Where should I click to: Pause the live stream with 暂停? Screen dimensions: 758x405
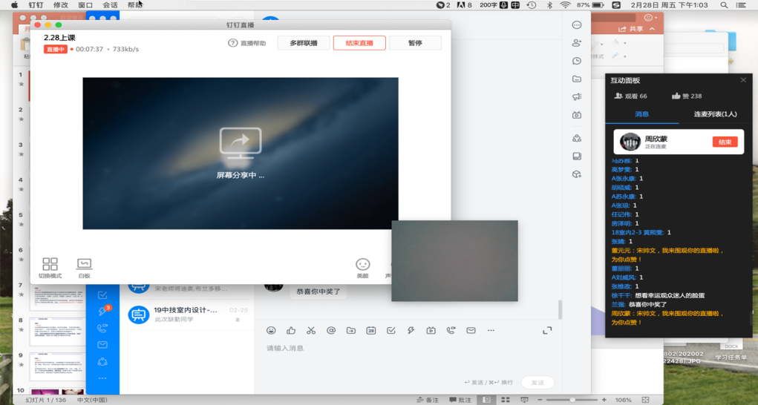click(x=415, y=43)
